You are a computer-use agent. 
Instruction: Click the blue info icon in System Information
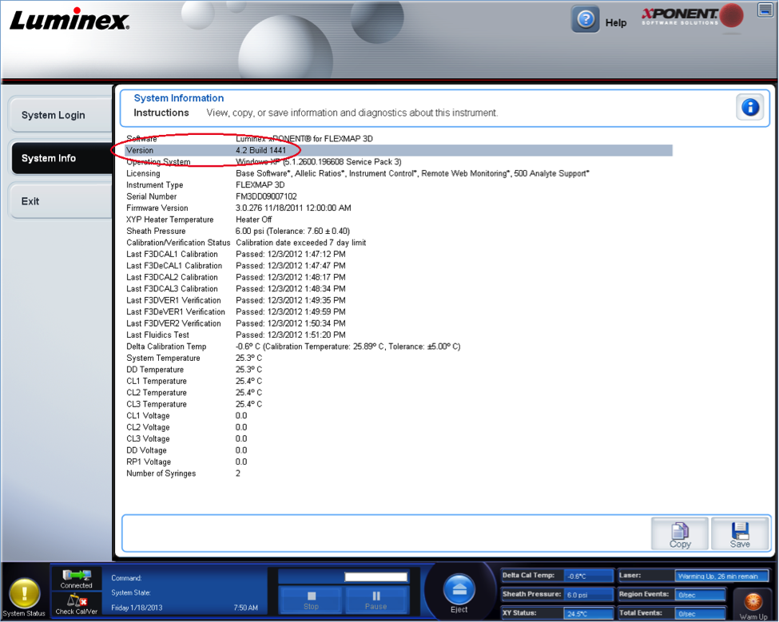click(x=750, y=107)
